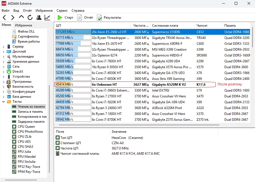Click the Значение column header

pyautogui.click(x=164, y=132)
